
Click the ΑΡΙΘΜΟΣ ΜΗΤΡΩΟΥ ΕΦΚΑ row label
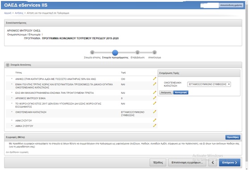pyautogui.click(x=30, y=98)
